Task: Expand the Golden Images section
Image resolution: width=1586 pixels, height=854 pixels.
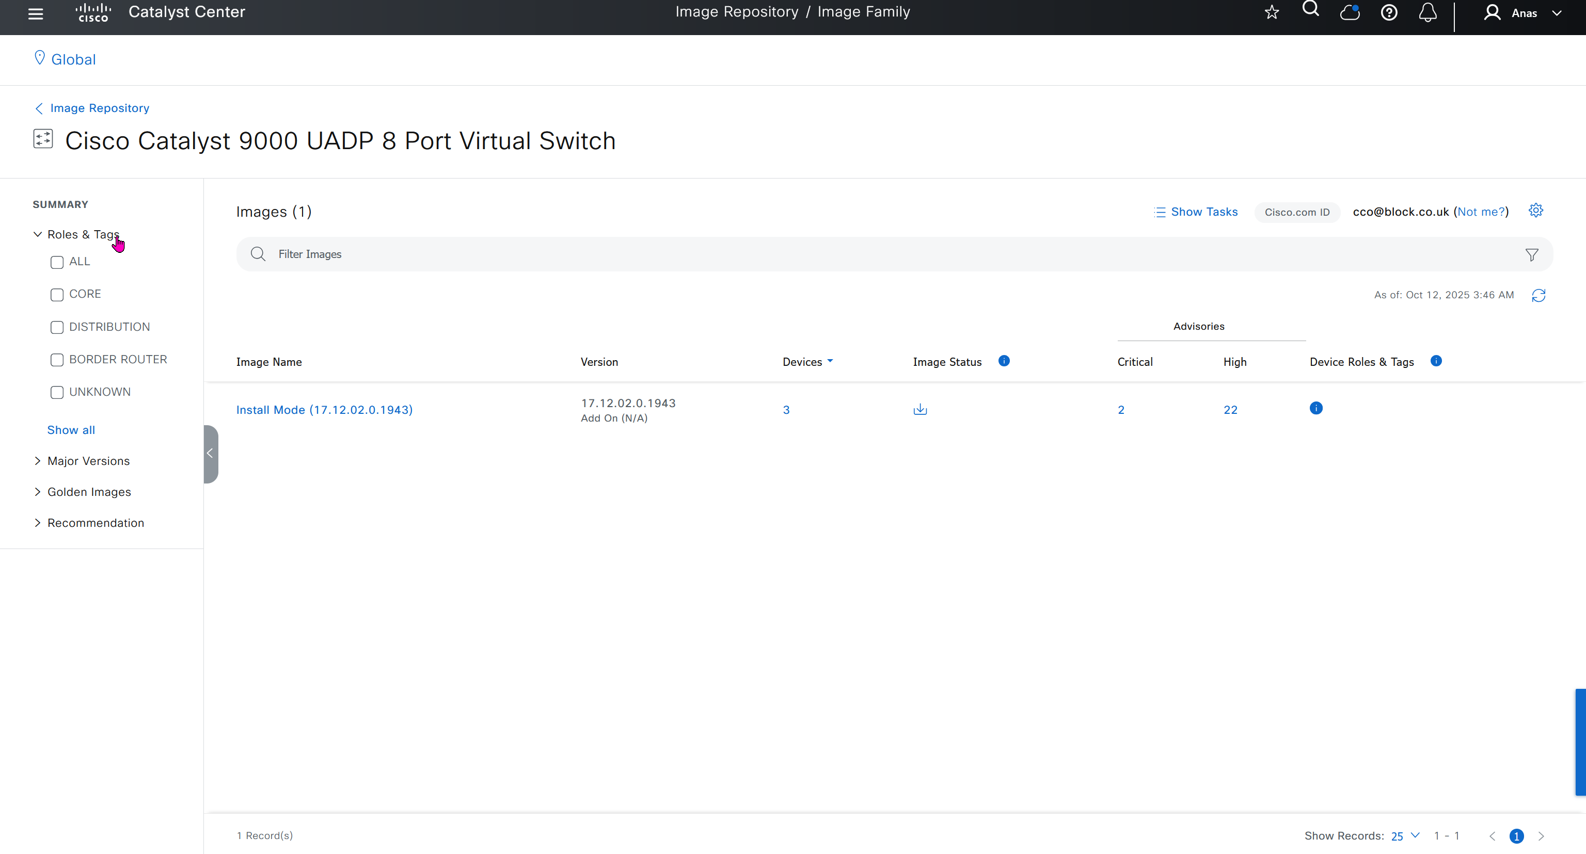Action: (x=89, y=492)
